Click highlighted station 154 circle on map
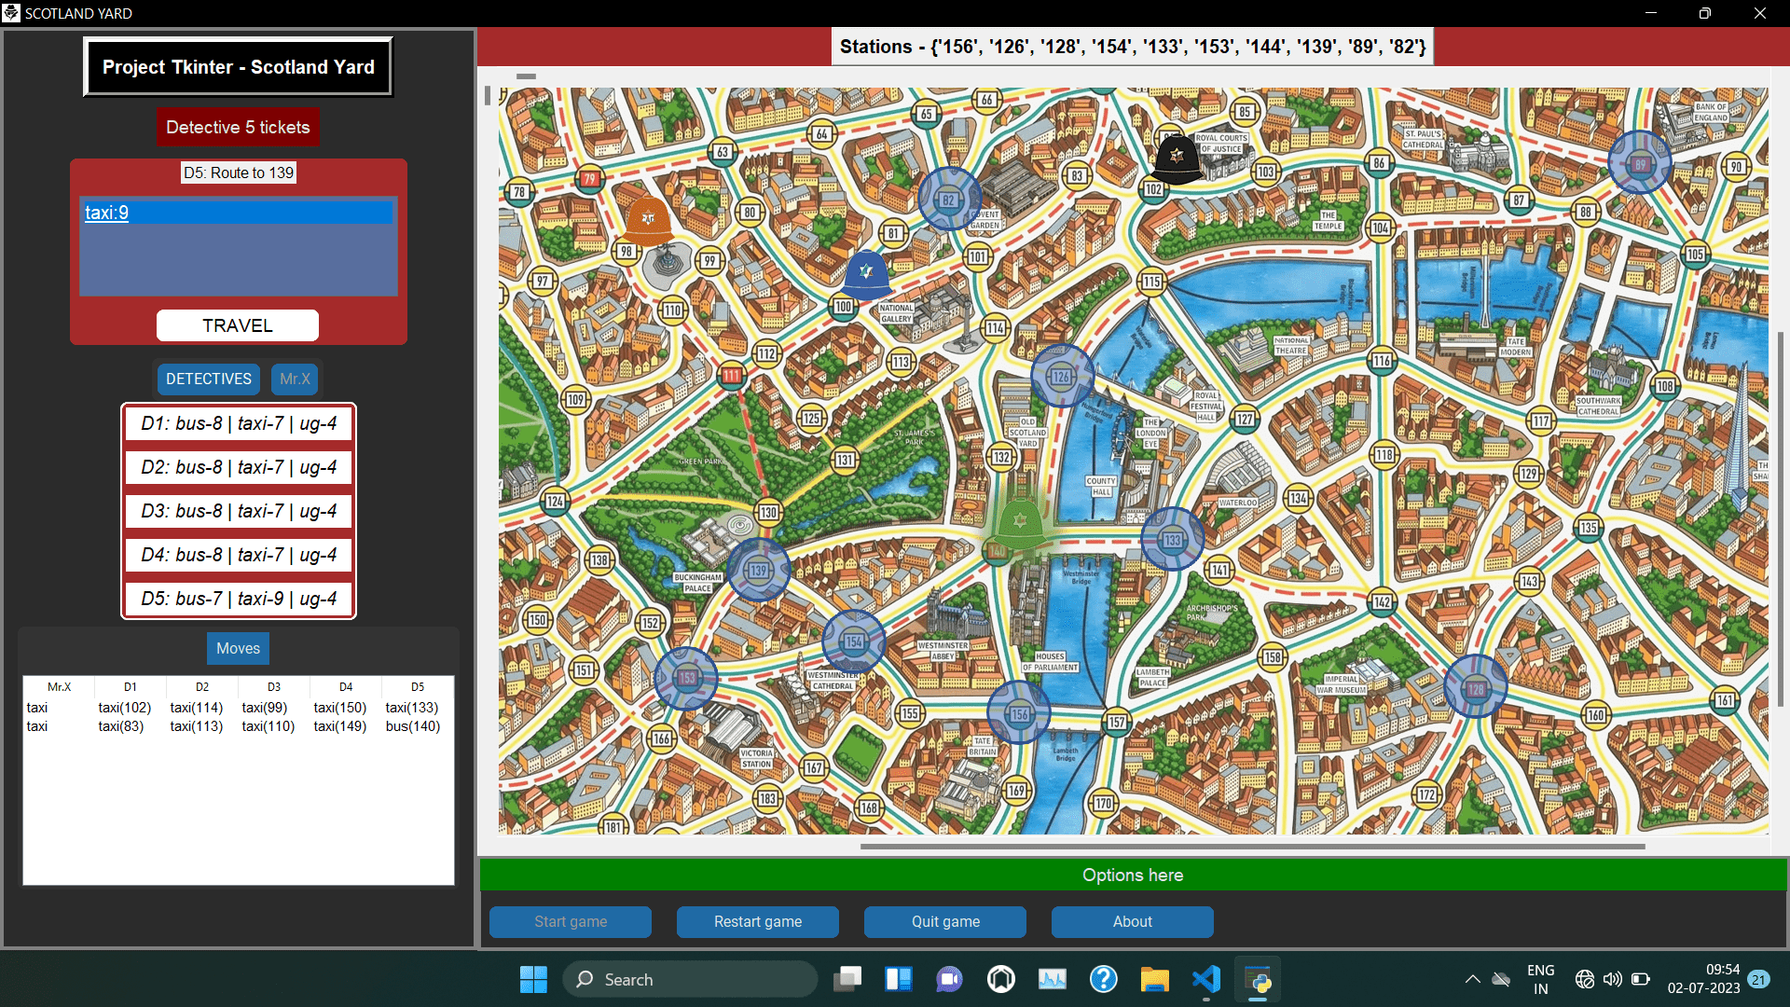 (853, 641)
